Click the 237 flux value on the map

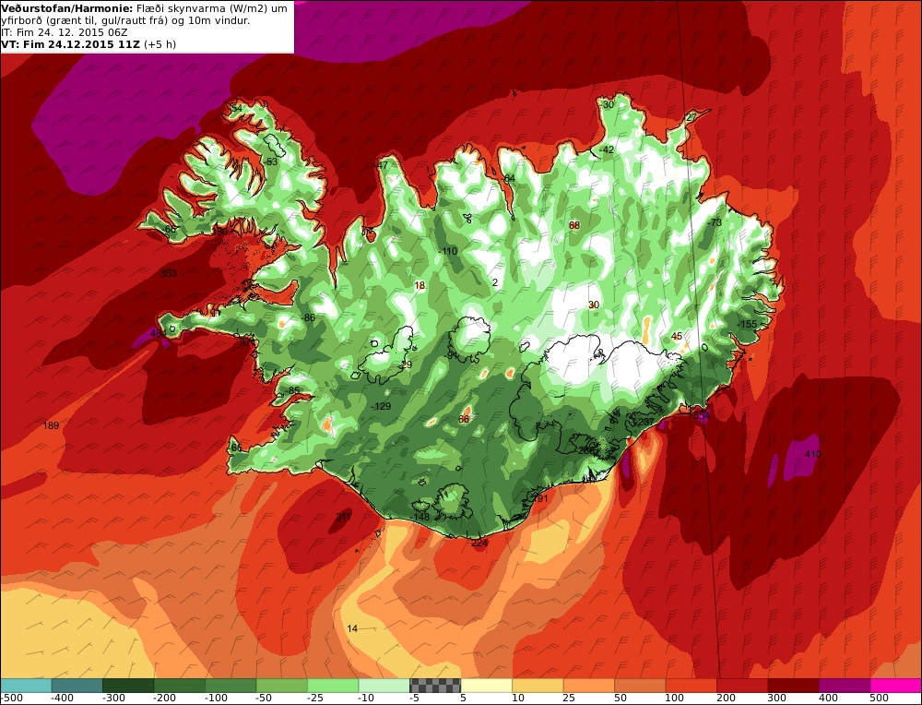point(645,422)
